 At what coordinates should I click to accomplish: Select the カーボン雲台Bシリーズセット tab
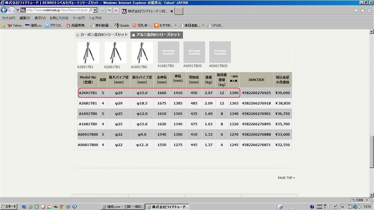(102, 35)
